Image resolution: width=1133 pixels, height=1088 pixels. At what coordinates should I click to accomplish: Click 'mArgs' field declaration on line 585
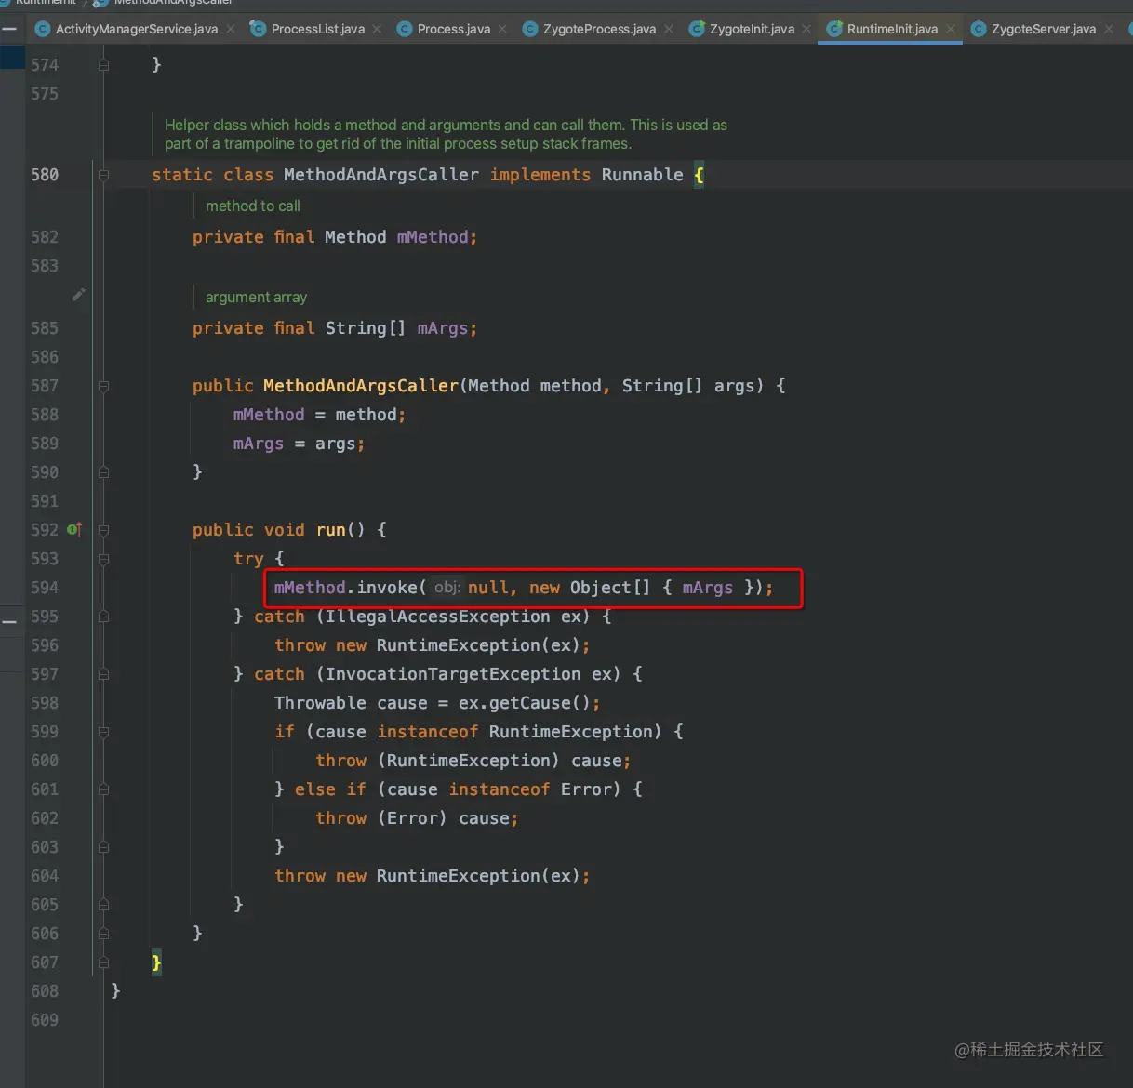tap(443, 328)
